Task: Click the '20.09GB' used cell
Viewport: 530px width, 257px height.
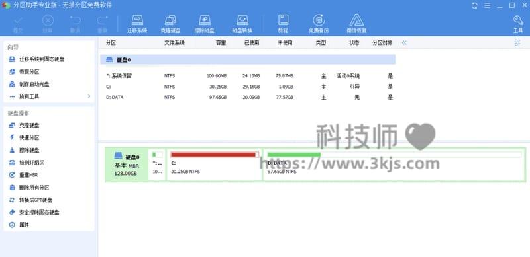Action: (251, 98)
